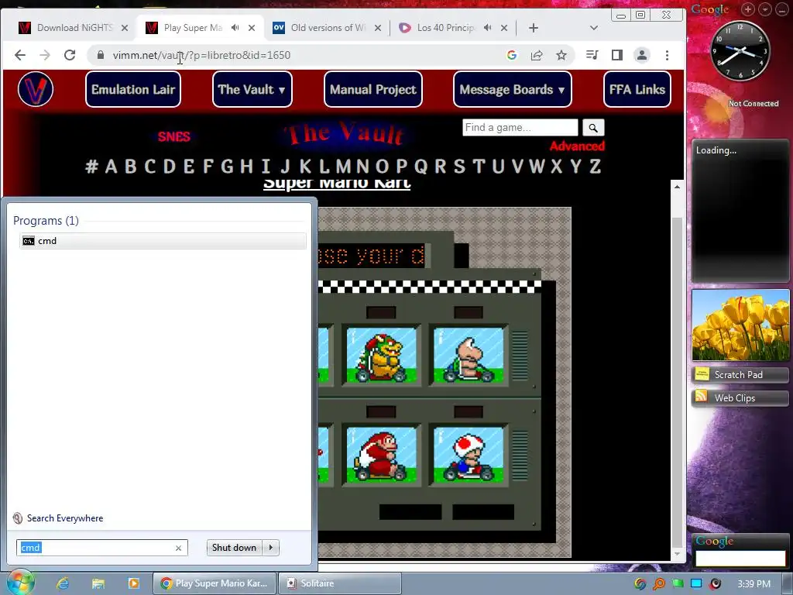Click the taskbar clock showing 3:39 PM
The image size is (793, 595).
(x=754, y=584)
